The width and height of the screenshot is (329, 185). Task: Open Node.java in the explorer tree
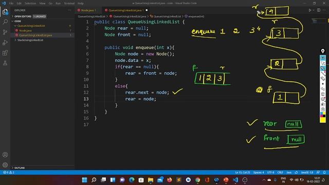[x=25, y=31]
